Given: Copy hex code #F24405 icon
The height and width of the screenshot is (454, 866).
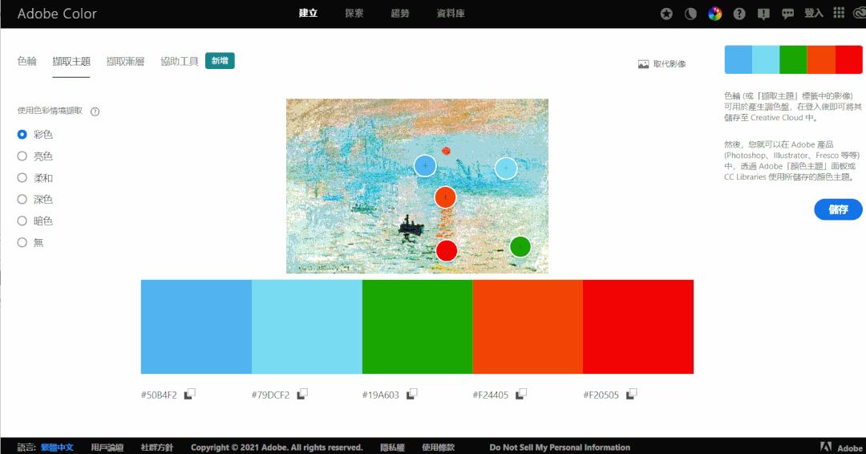Looking at the screenshot, I should (521, 394).
